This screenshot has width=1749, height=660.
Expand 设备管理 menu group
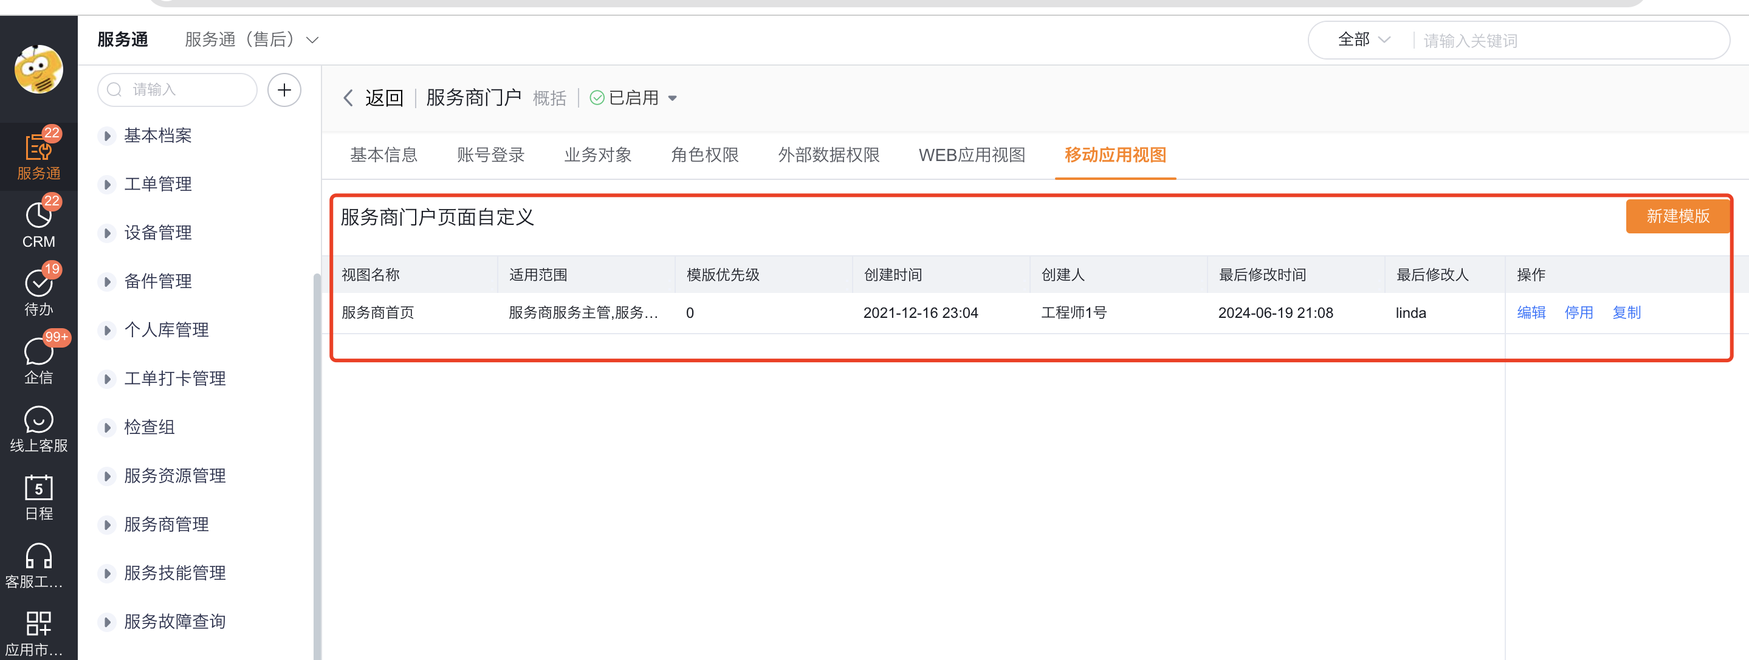click(x=106, y=233)
